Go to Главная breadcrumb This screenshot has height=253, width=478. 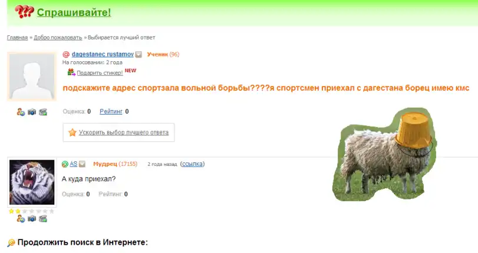17,38
